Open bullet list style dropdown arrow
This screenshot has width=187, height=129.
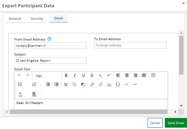pyautogui.click(x=27, y=85)
